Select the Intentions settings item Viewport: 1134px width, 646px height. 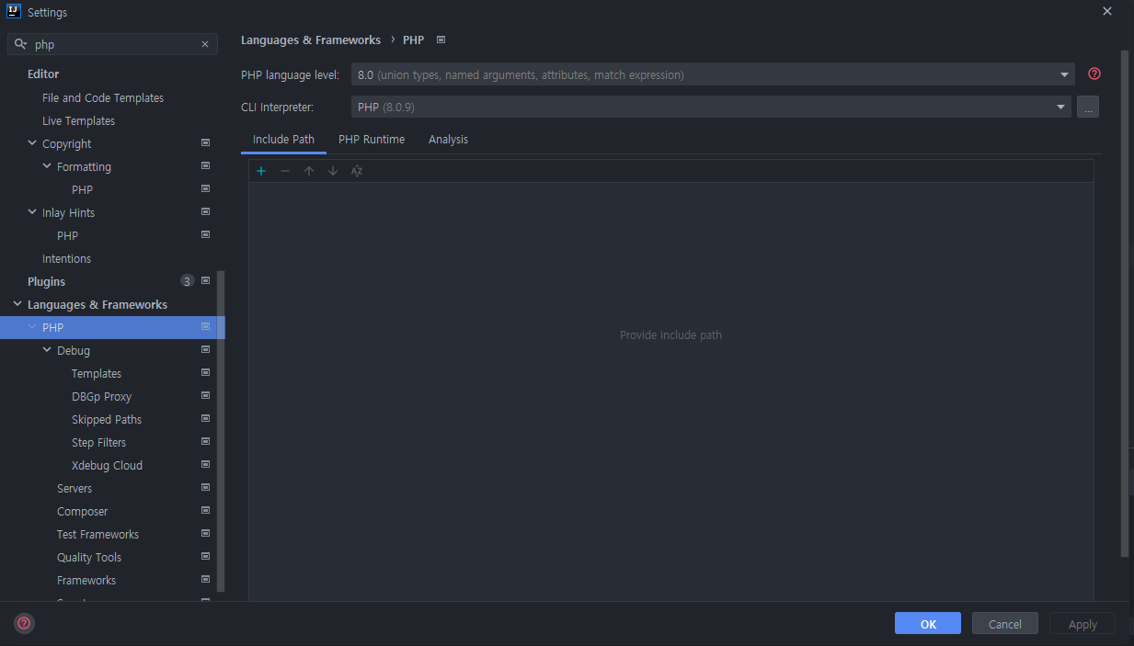(x=66, y=258)
